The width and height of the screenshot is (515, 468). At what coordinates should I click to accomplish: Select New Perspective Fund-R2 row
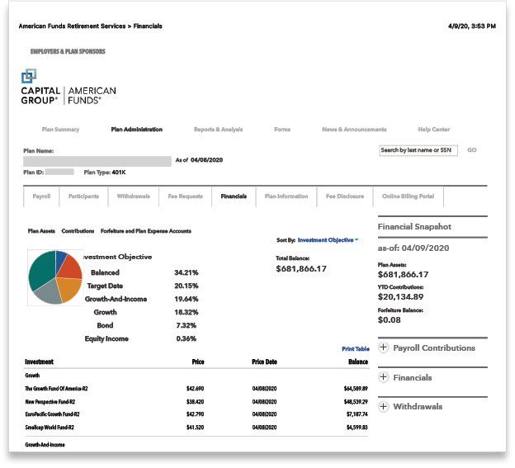tap(196, 402)
